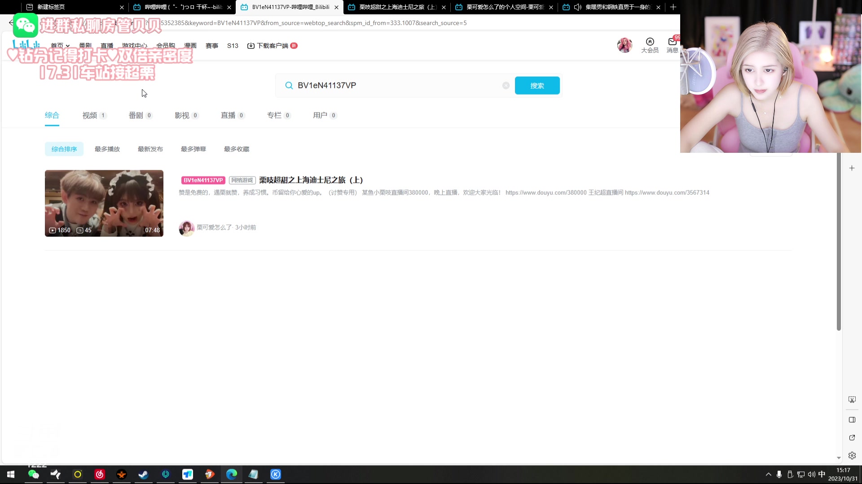Click the user avatar in header

pyautogui.click(x=625, y=45)
